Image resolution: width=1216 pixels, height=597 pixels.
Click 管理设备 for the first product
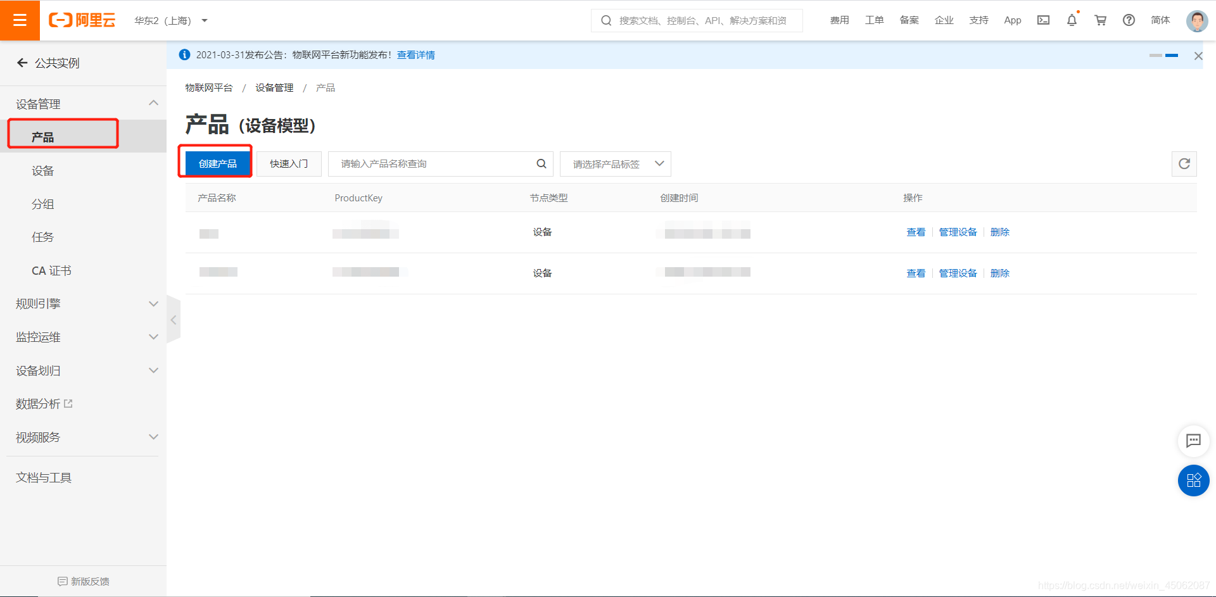point(958,232)
